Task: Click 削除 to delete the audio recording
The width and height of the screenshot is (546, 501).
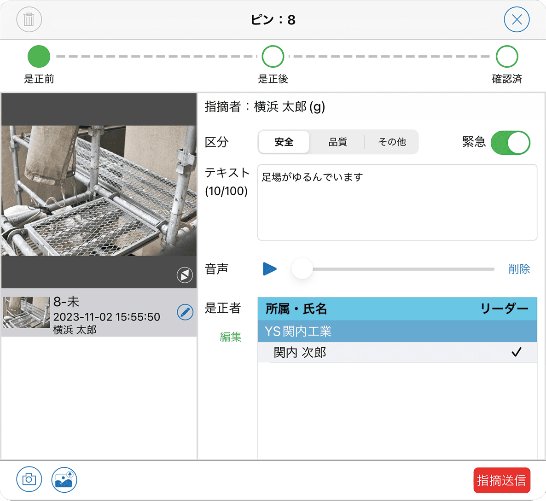Action: pyautogui.click(x=519, y=269)
